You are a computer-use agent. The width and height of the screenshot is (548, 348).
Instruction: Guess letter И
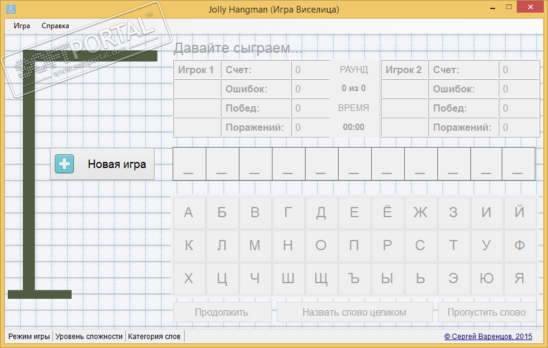[487, 213]
